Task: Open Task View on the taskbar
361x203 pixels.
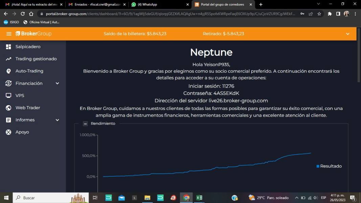Action: [95, 198]
